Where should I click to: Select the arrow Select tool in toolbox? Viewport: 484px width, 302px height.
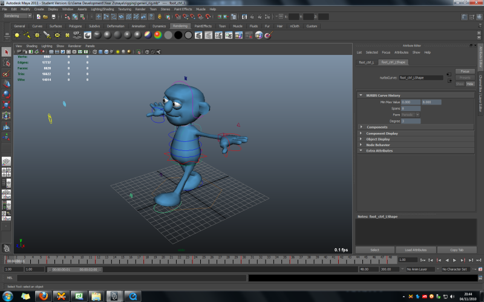(6, 52)
